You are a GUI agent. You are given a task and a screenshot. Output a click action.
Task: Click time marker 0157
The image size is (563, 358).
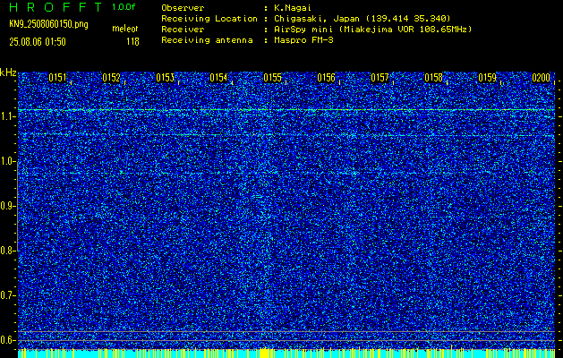380,78
